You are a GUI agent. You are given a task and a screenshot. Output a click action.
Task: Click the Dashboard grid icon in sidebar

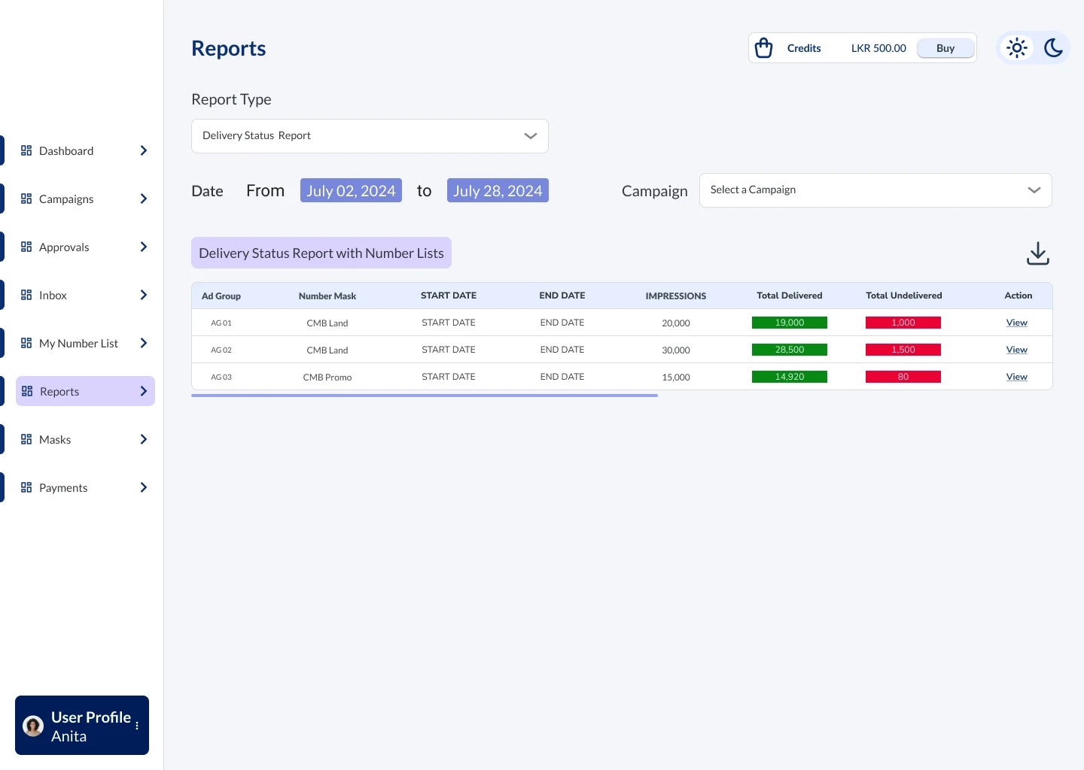[26, 150]
